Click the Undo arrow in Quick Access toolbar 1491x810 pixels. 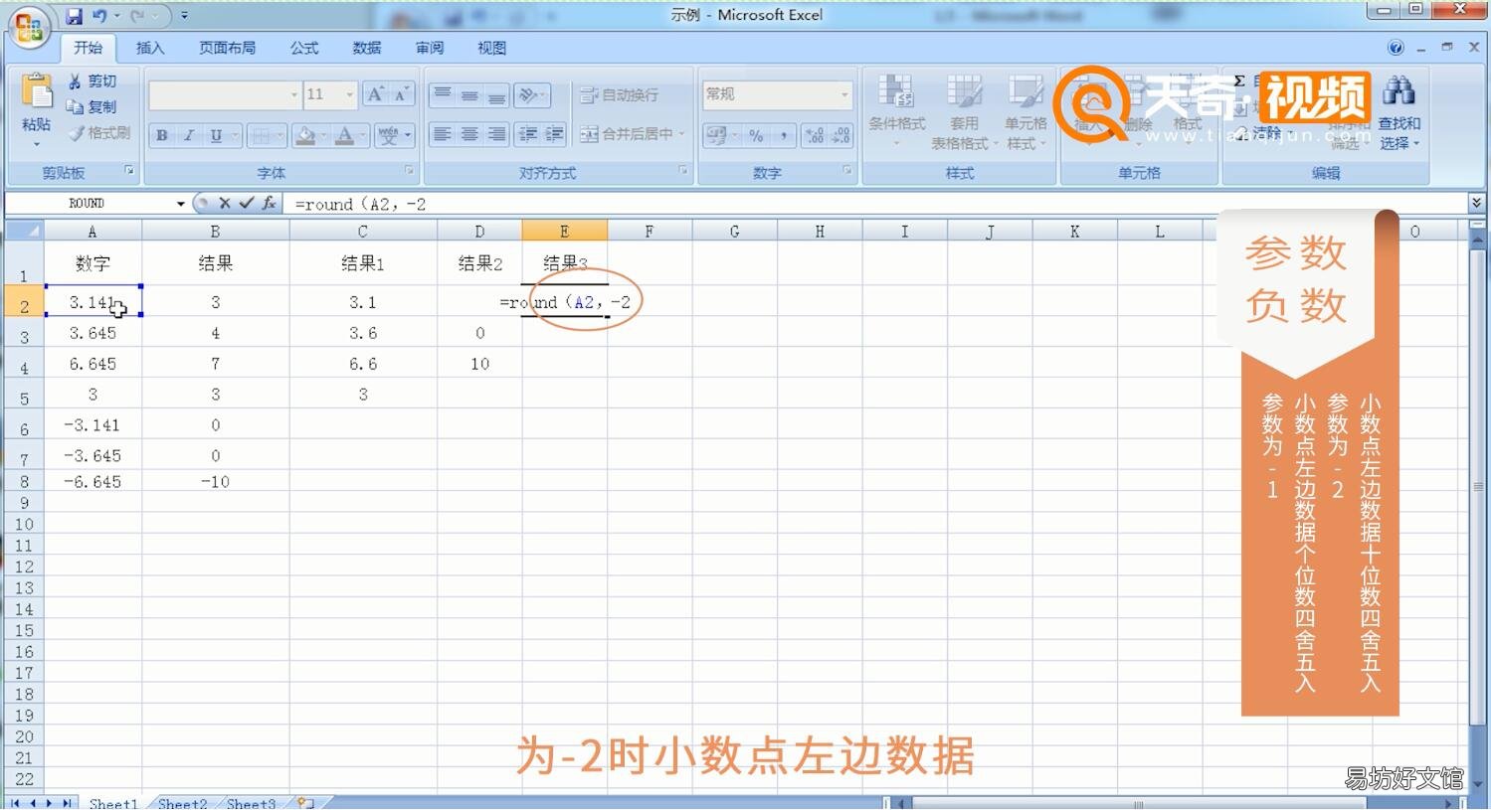(99, 16)
